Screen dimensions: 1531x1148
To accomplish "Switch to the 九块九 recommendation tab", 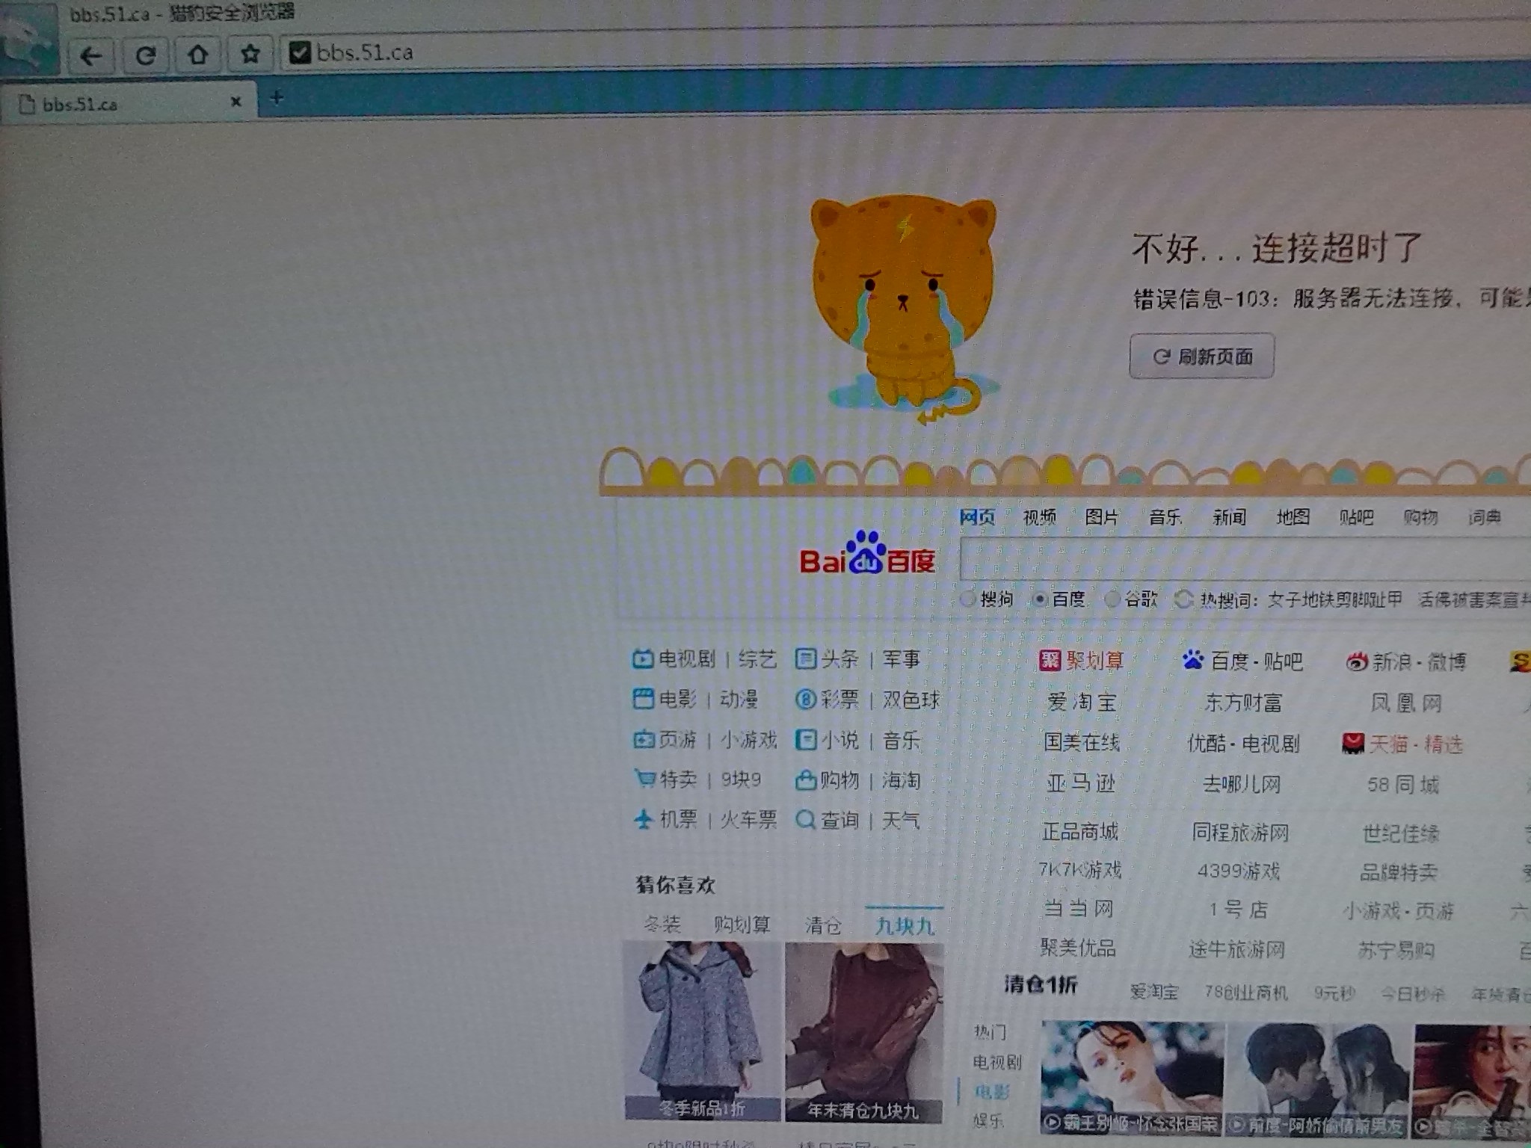I will tap(905, 927).
